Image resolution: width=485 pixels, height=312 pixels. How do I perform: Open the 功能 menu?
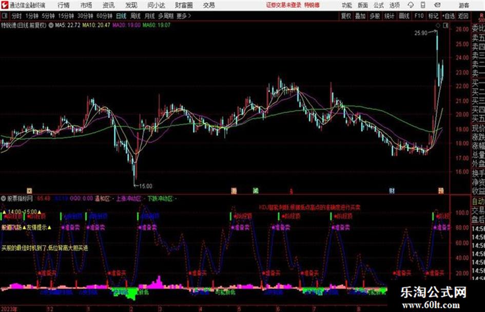(x=347, y=5)
